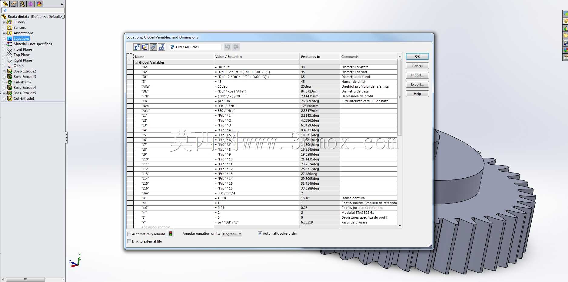
Task: Click the "Um" equation 360 / "Z" / 4
Action: [257, 193]
